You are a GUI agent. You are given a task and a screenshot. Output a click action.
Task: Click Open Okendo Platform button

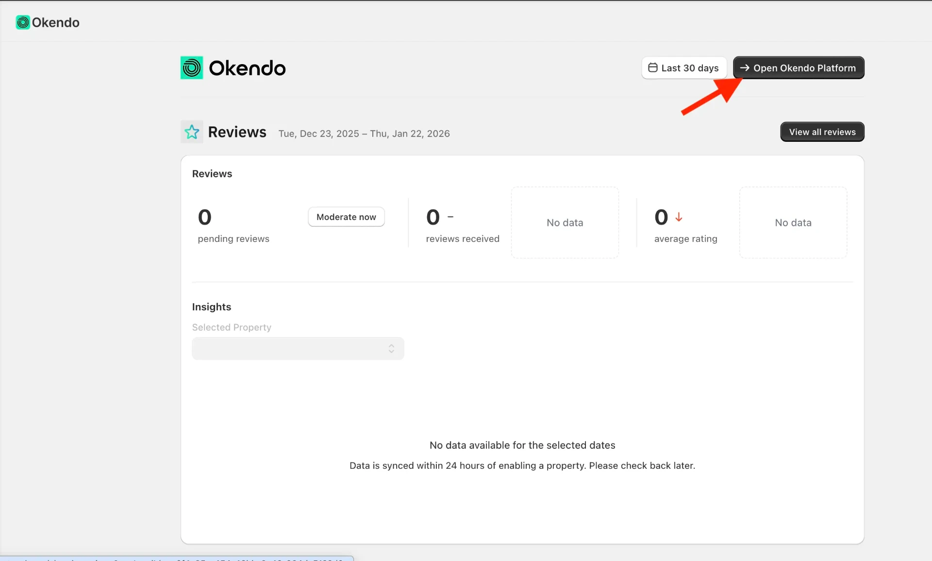point(799,68)
